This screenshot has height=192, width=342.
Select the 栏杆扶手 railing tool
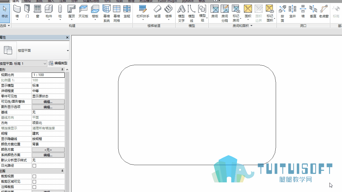pos(143,12)
